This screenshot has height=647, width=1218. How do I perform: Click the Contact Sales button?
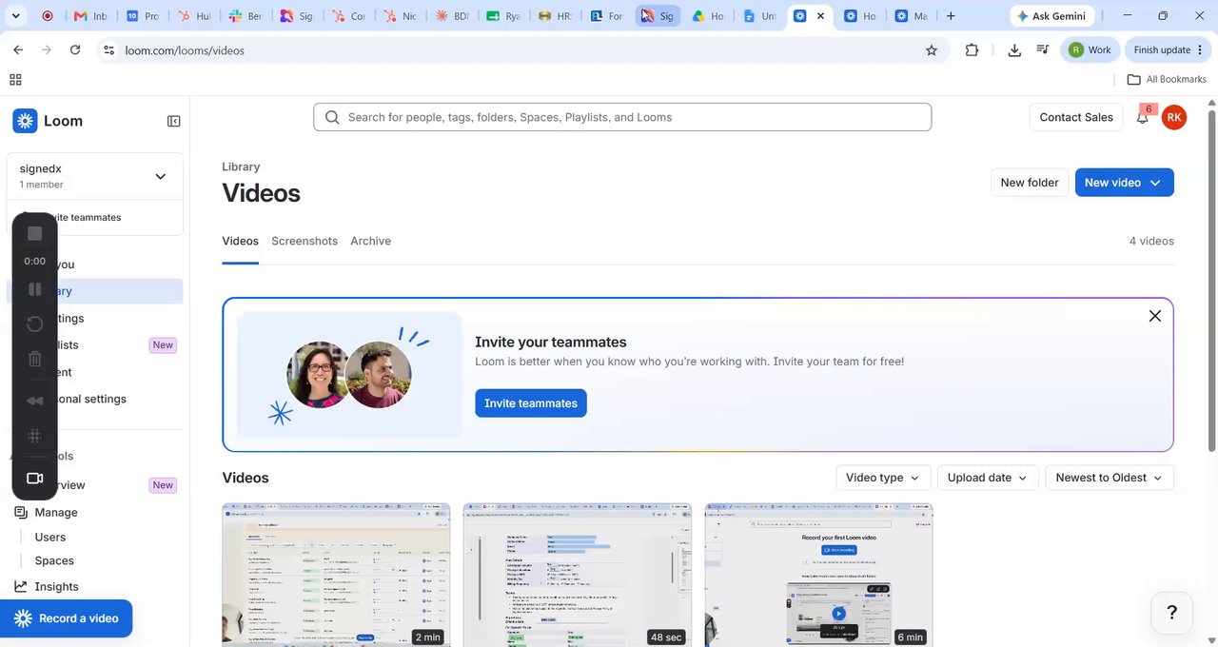click(x=1076, y=117)
